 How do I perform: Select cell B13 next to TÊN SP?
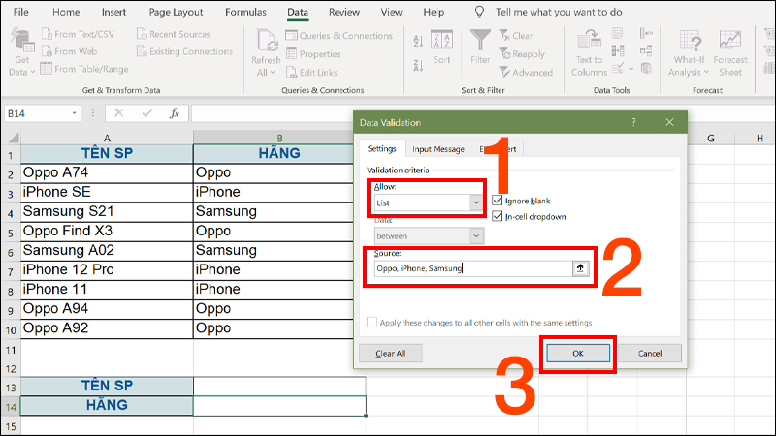279,386
